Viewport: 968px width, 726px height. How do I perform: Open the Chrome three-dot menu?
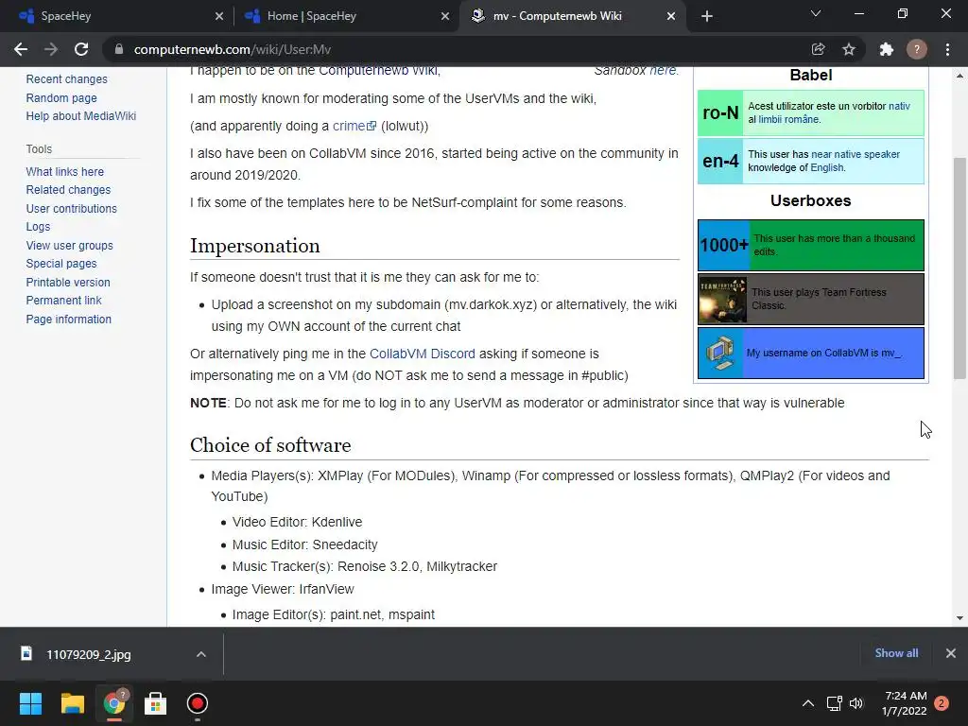coord(947,49)
